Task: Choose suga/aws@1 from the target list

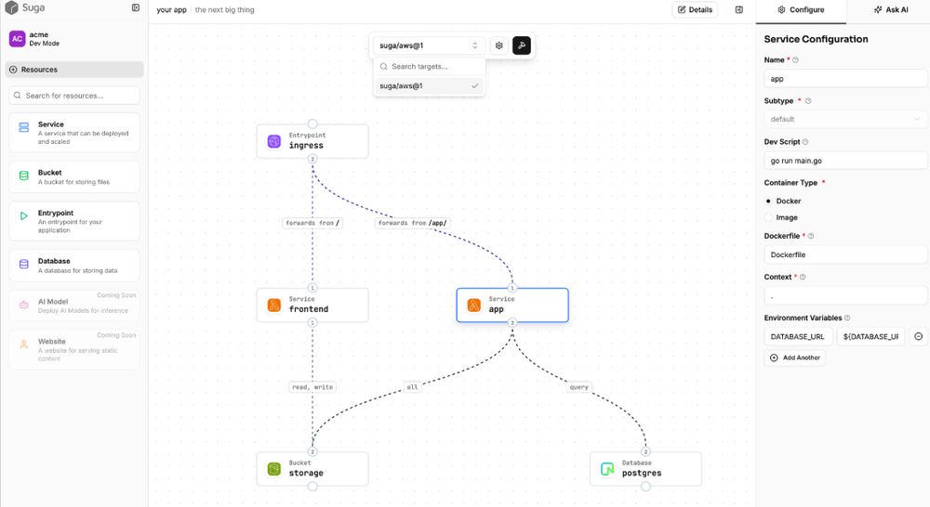Action: 429,86
